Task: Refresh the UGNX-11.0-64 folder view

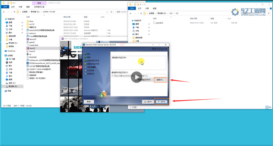Action: point(111,12)
